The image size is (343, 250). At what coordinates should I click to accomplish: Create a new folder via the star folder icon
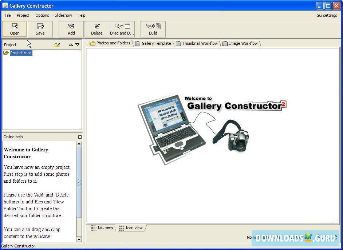pyautogui.click(x=58, y=45)
